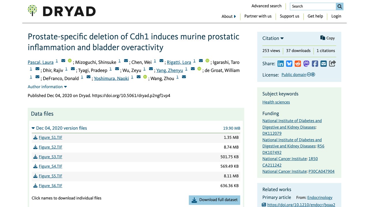369x207 pixels.
Task: Open the P30CA047904 grant link
Action: tap(321, 171)
